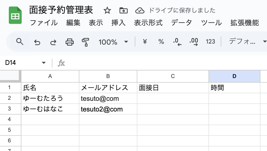The height and width of the screenshot is (151, 267).
Task: Apply percent number format
Action: click(x=161, y=42)
